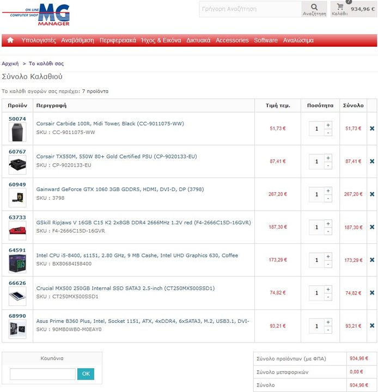The width and height of the screenshot is (378, 392).
Task: Open the Ήχος & Εικόνα menu
Action: pos(161,40)
